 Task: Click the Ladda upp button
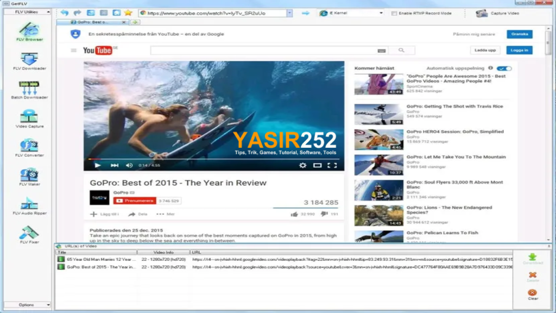pyautogui.click(x=485, y=50)
